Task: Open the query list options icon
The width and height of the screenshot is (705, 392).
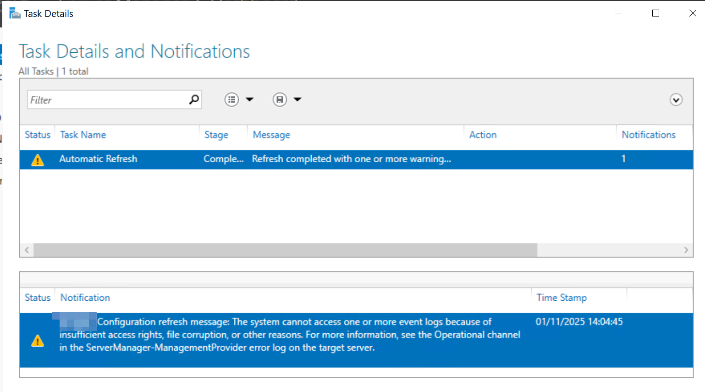Action: click(x=231, y=99)
